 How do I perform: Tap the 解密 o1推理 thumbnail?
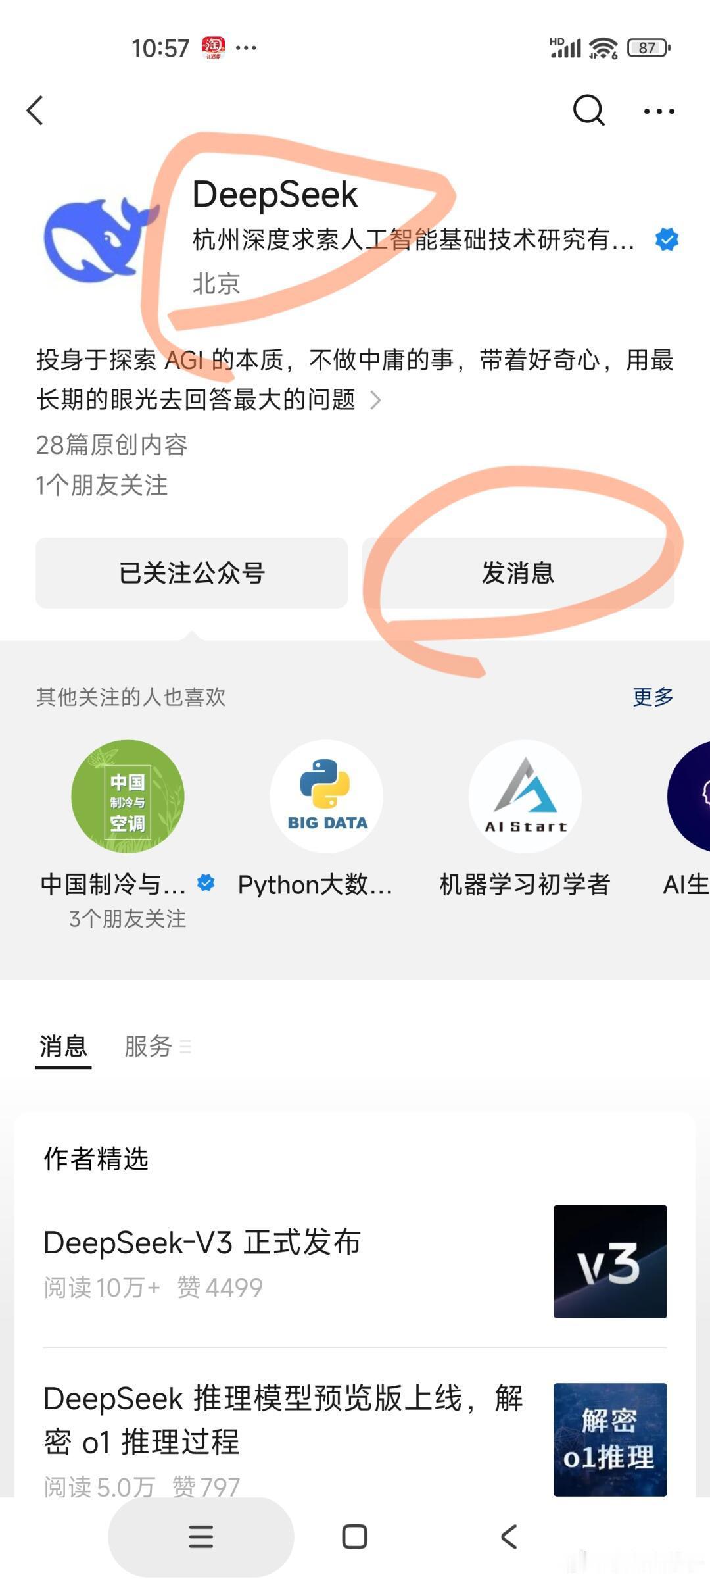pos(610,1440)
